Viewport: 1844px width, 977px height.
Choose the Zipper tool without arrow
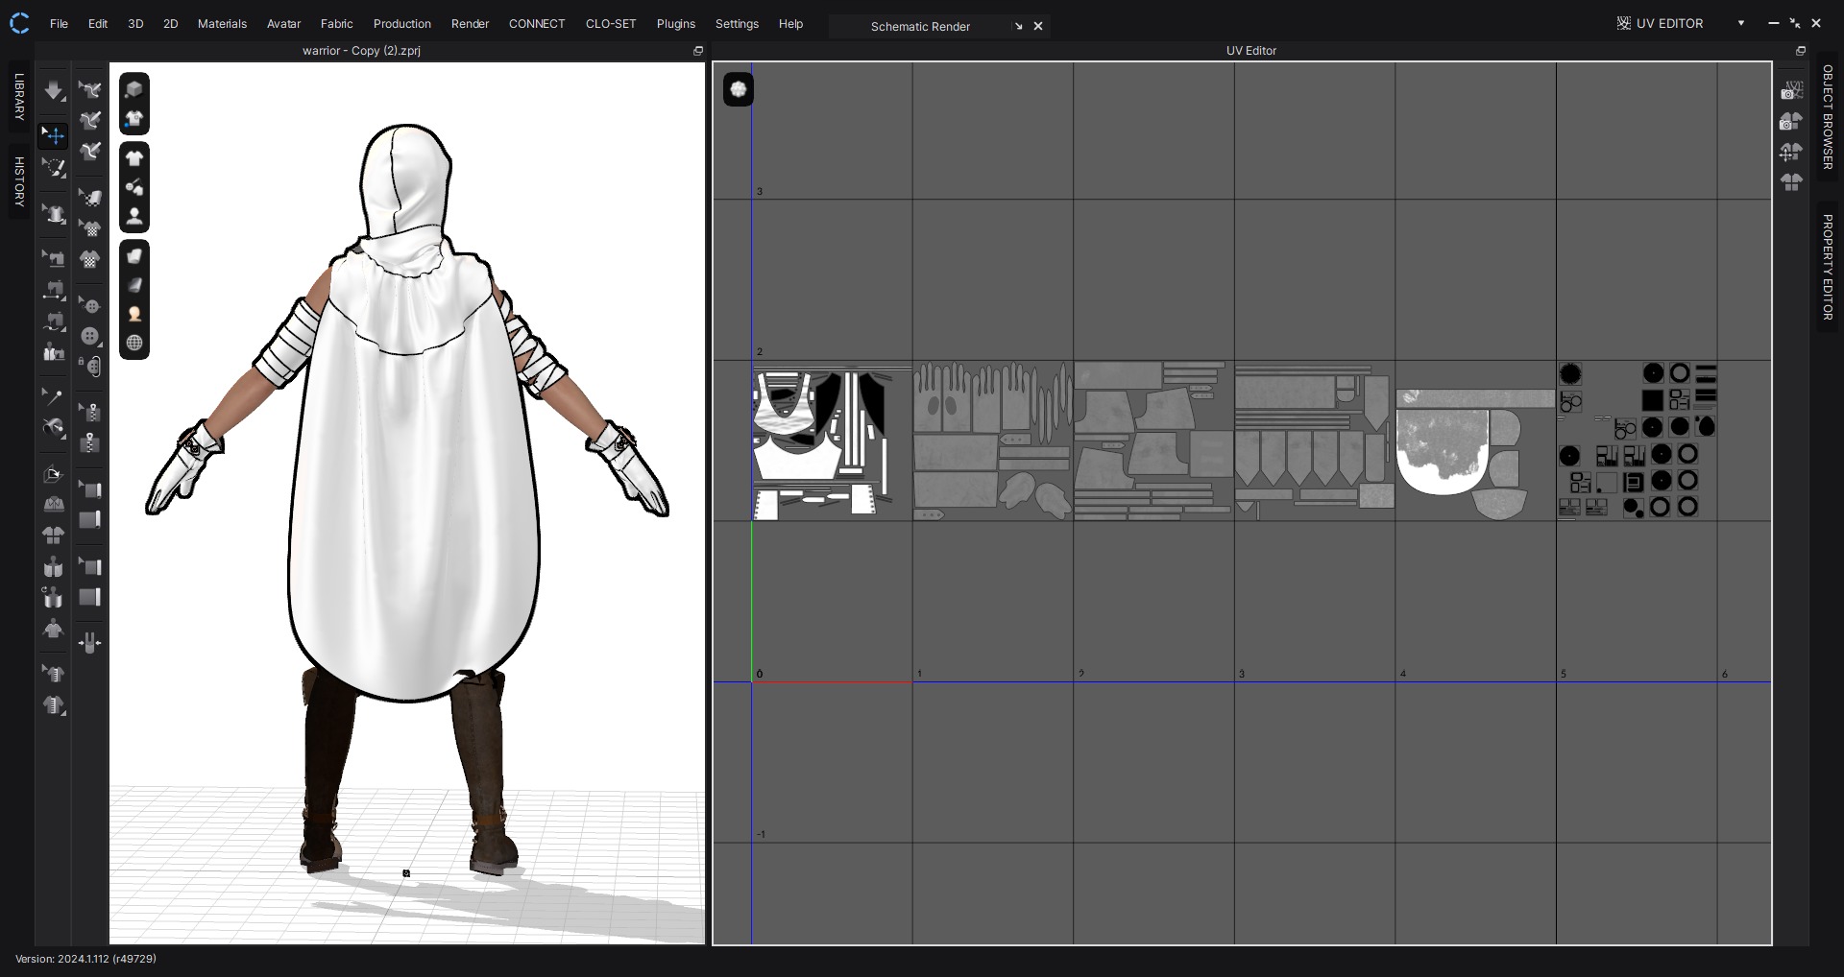[x=90, y=442]
